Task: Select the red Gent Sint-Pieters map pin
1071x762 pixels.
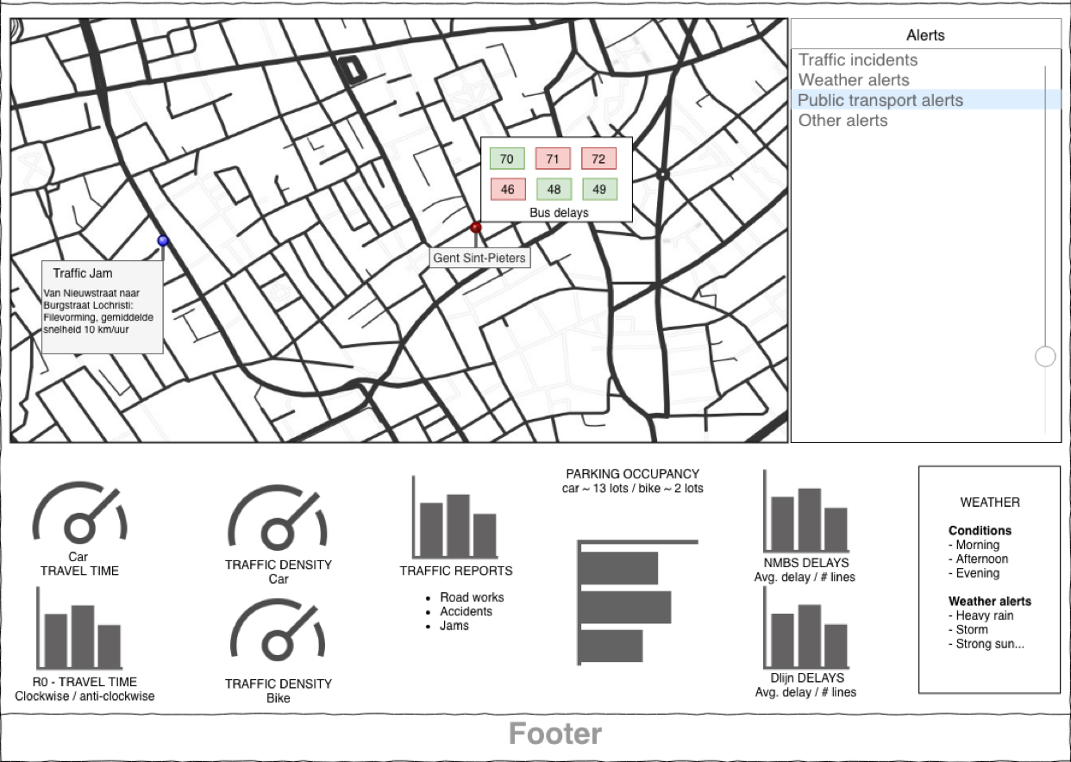Action: pyautogui.click(x=476, y=227)
